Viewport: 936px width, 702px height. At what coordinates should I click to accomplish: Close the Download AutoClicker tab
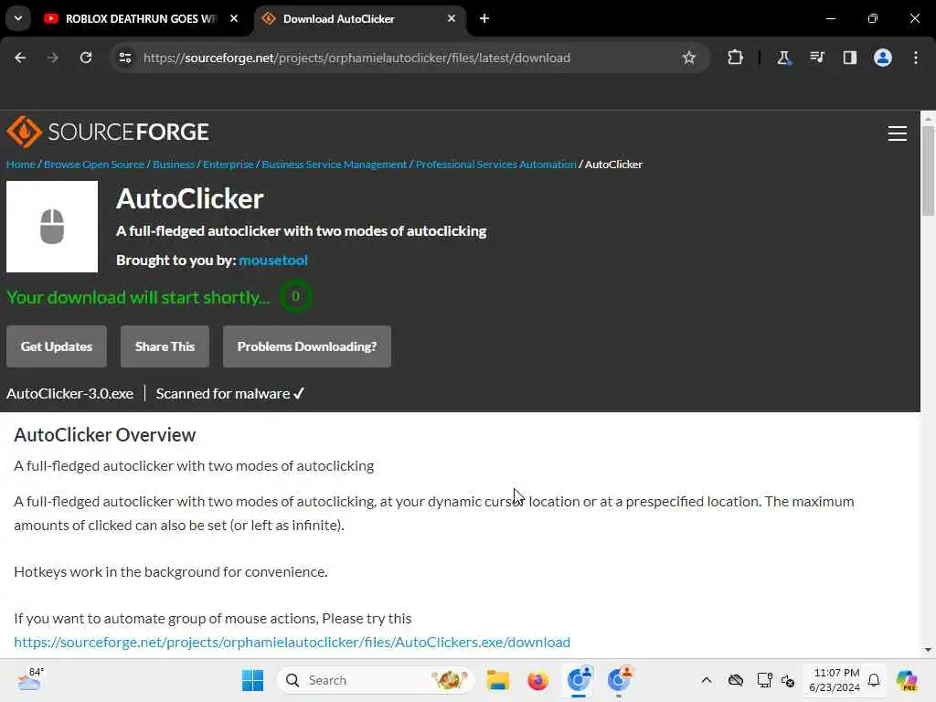452,18
